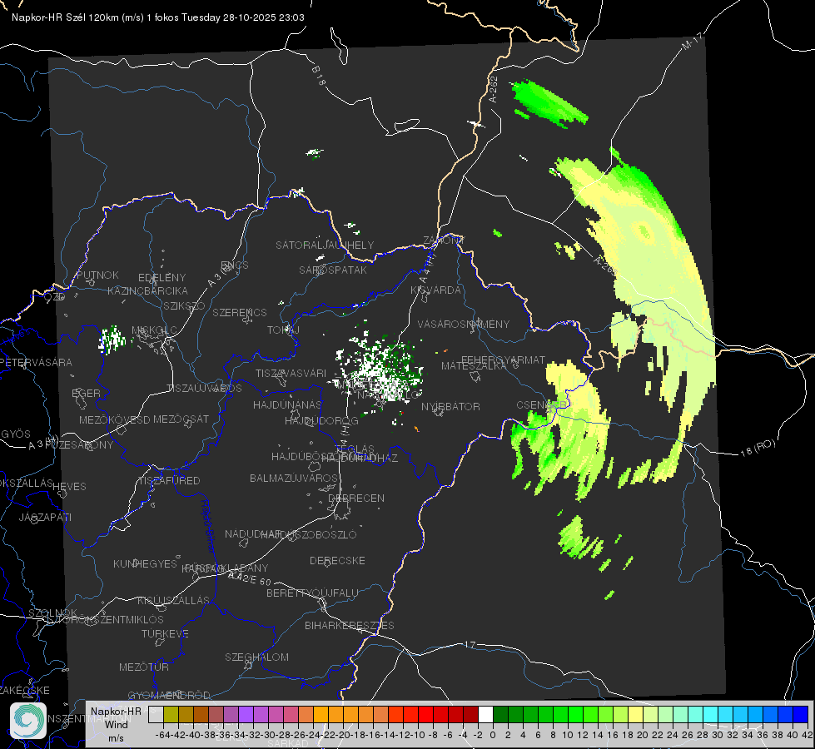Image resolution: width=815 pixels, height=749 pixels.
Task: Click the EGER city label
Action: tap(87, 393)
